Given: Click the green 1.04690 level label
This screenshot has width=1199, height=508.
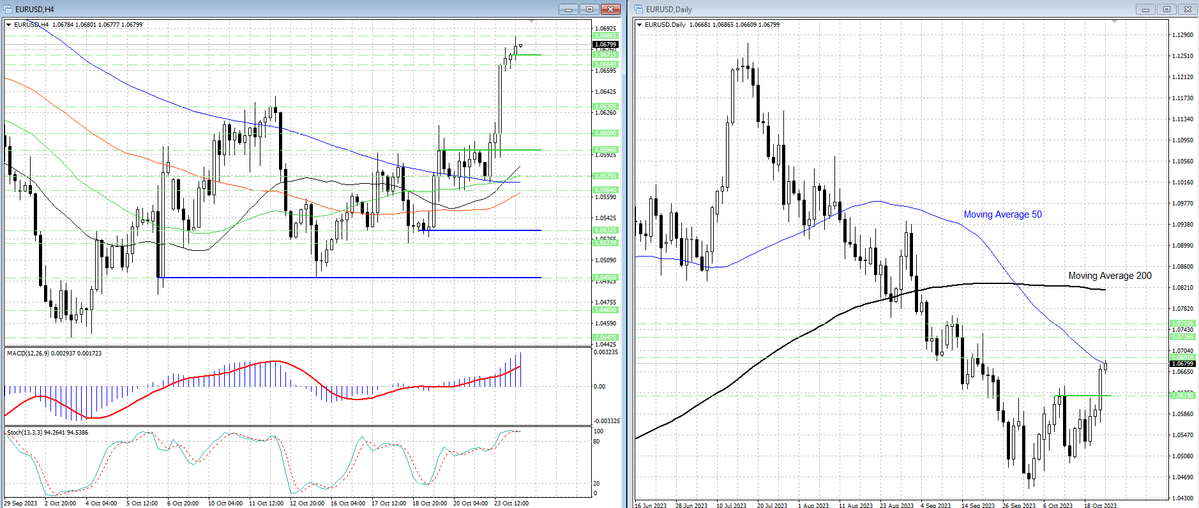Looking at the screenshot, I should (606, 310).
